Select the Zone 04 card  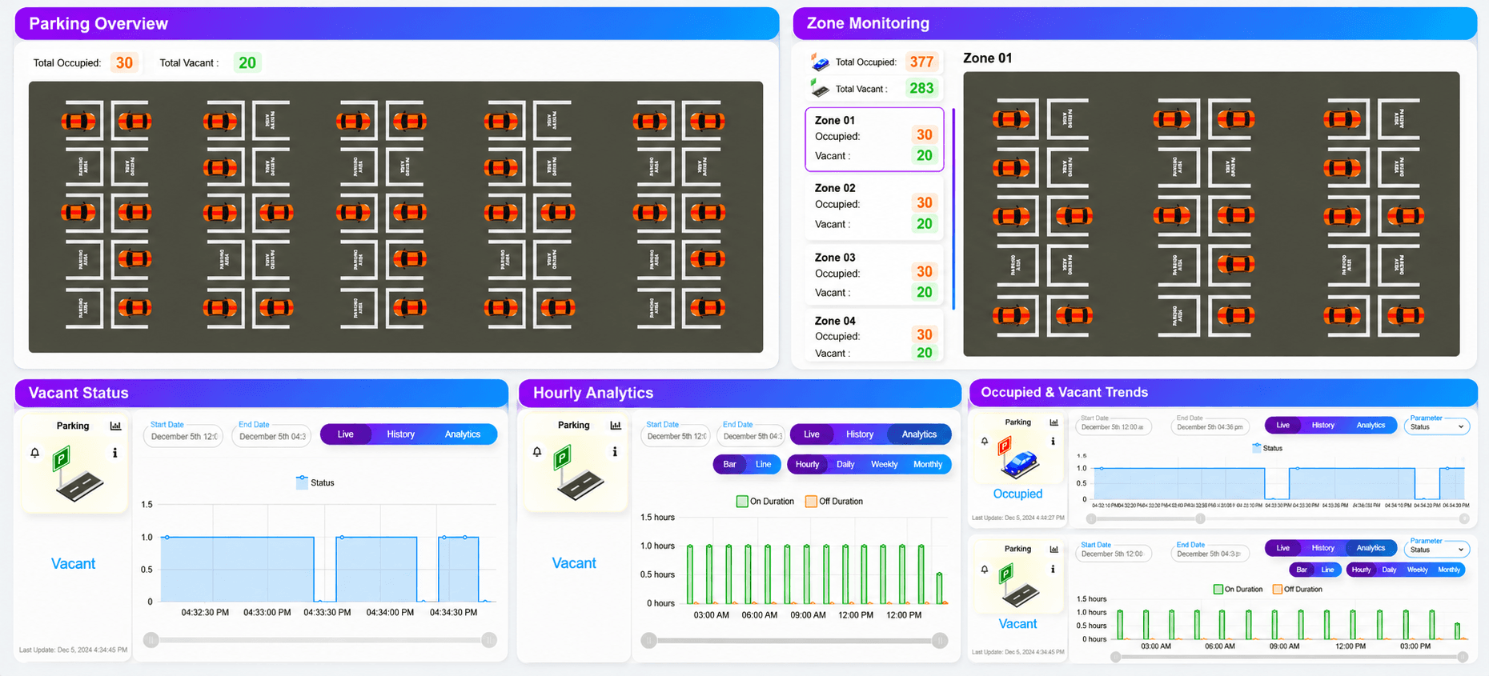click(x=874, y=337)
